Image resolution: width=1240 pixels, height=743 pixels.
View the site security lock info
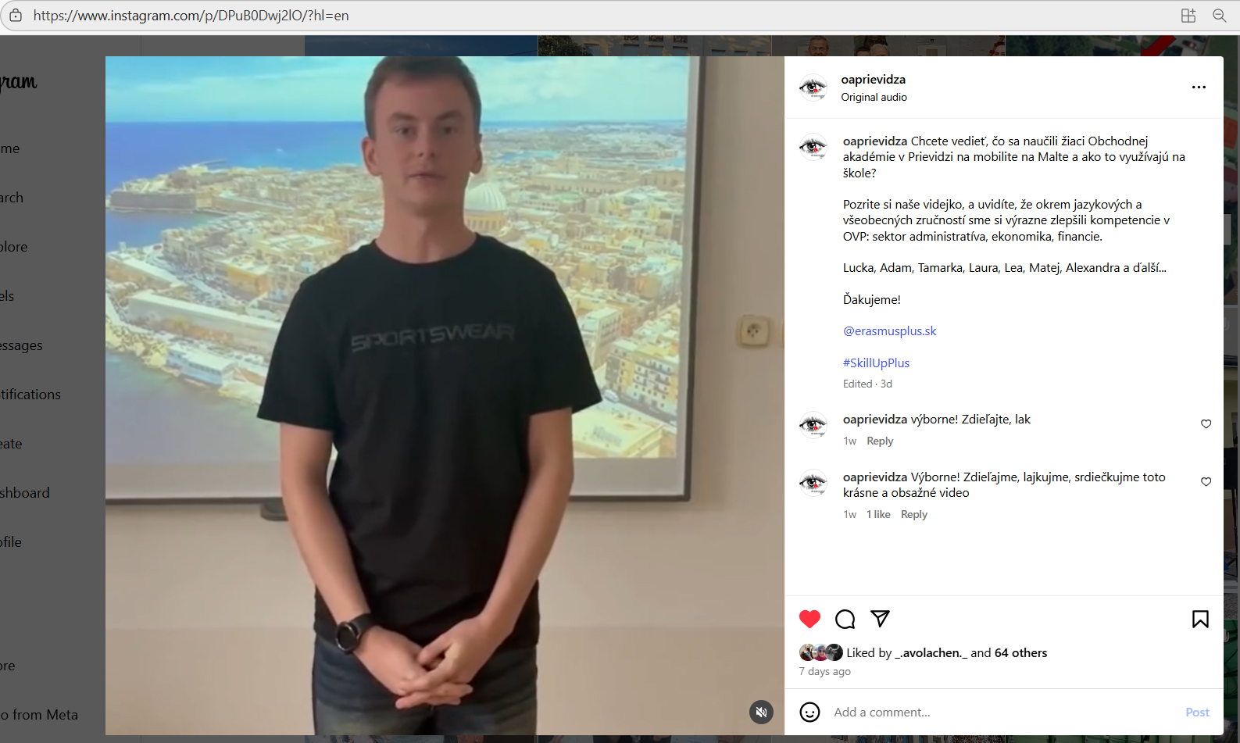tap(16, 16)
